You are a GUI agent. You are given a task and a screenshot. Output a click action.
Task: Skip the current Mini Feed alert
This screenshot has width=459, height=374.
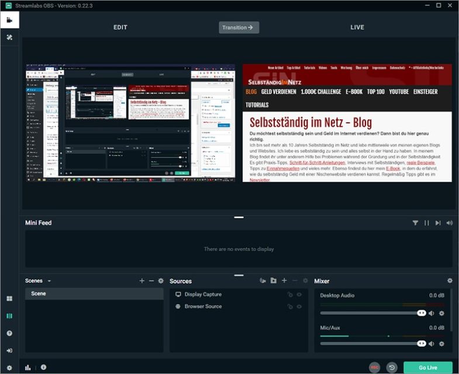click(x=438, y=223)
